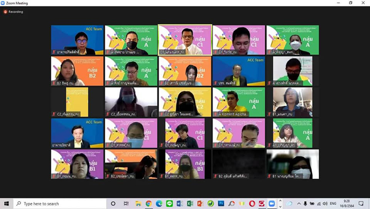Click the Cortana circle icon
The height and width of the screenshot is (209, 370).
tap(113, 204)
